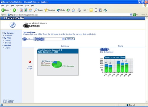148x107 pixels.
Task: Click the round Settings gear icon
Action: point(12,25)
